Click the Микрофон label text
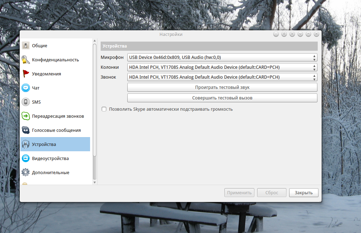 (x=112, y=57)
